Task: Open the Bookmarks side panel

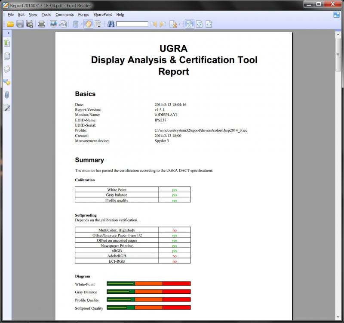Action: click(x=7, y=43)
